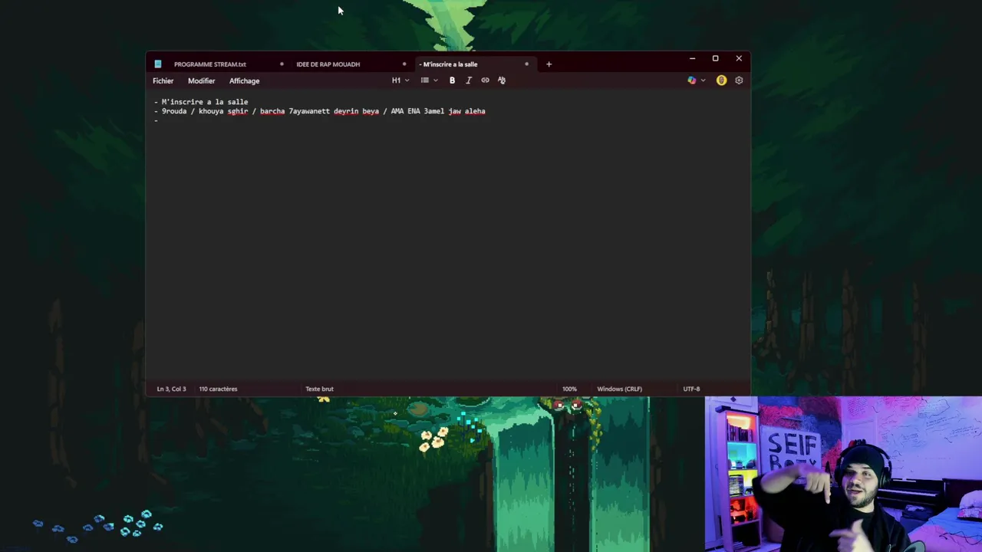982x552 pixels.
Task: Open the Fichier menu
Action: (x=163, y=80)
